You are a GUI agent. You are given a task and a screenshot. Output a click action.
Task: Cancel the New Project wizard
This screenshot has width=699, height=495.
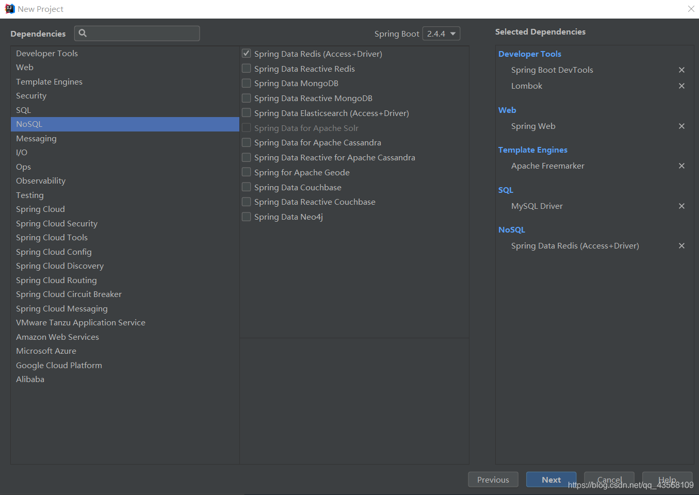[609, 480]
